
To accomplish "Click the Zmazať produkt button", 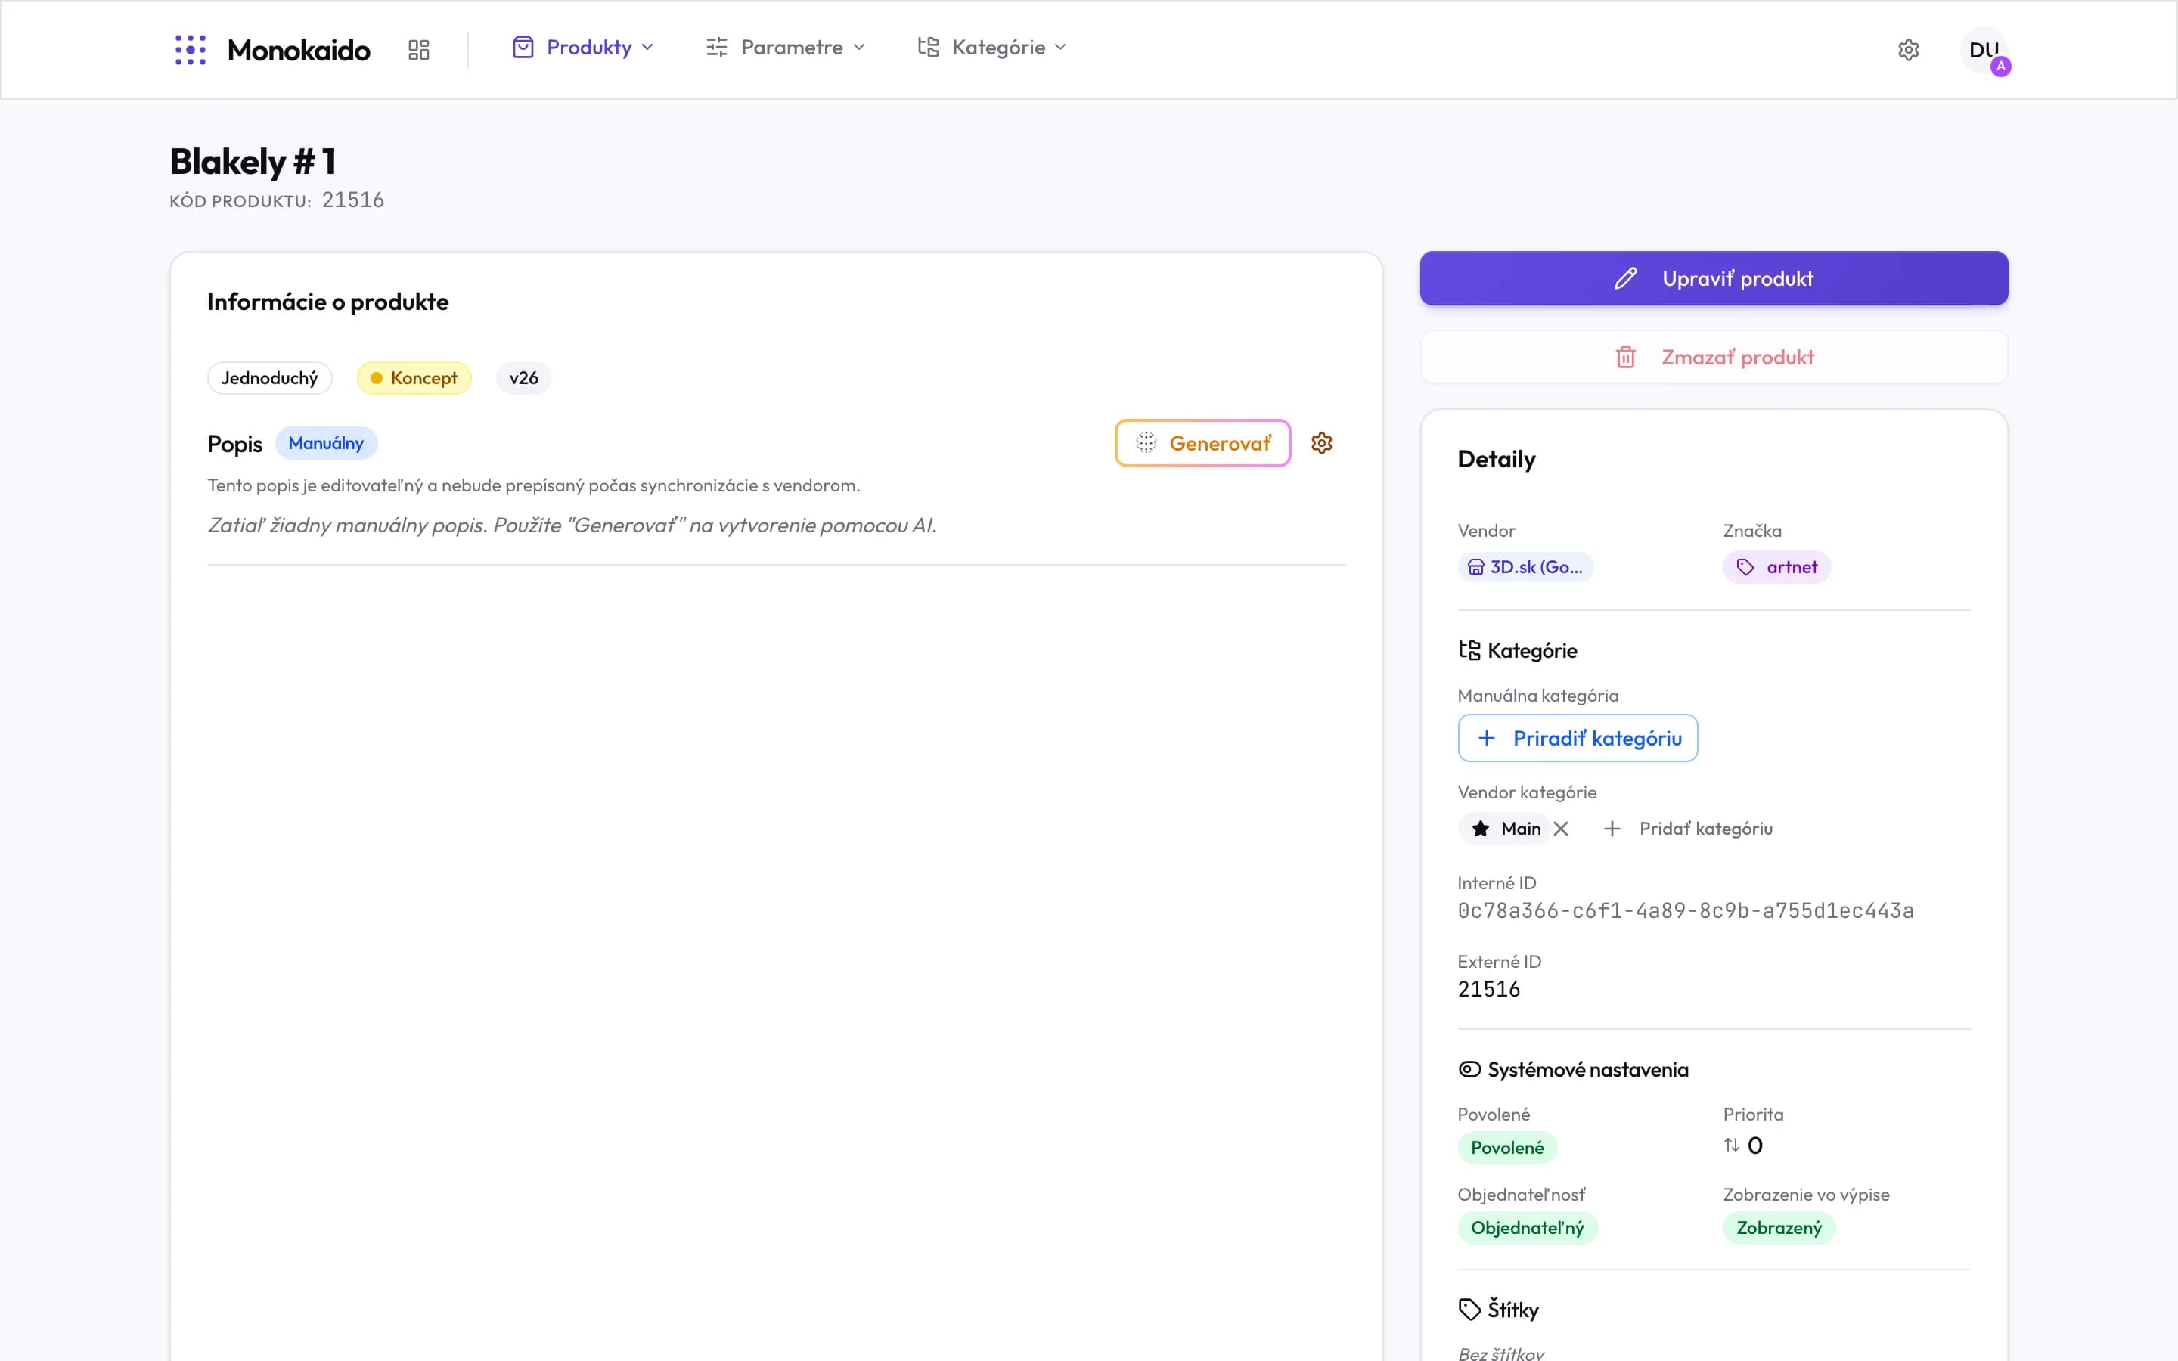I will [1714, 358].
